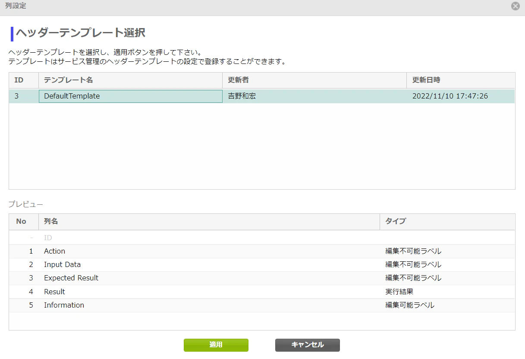The image size is (525, 359).
Task: Click the 2022/11/10 17:47:26 timestamp cell
Action: (461, 96)
